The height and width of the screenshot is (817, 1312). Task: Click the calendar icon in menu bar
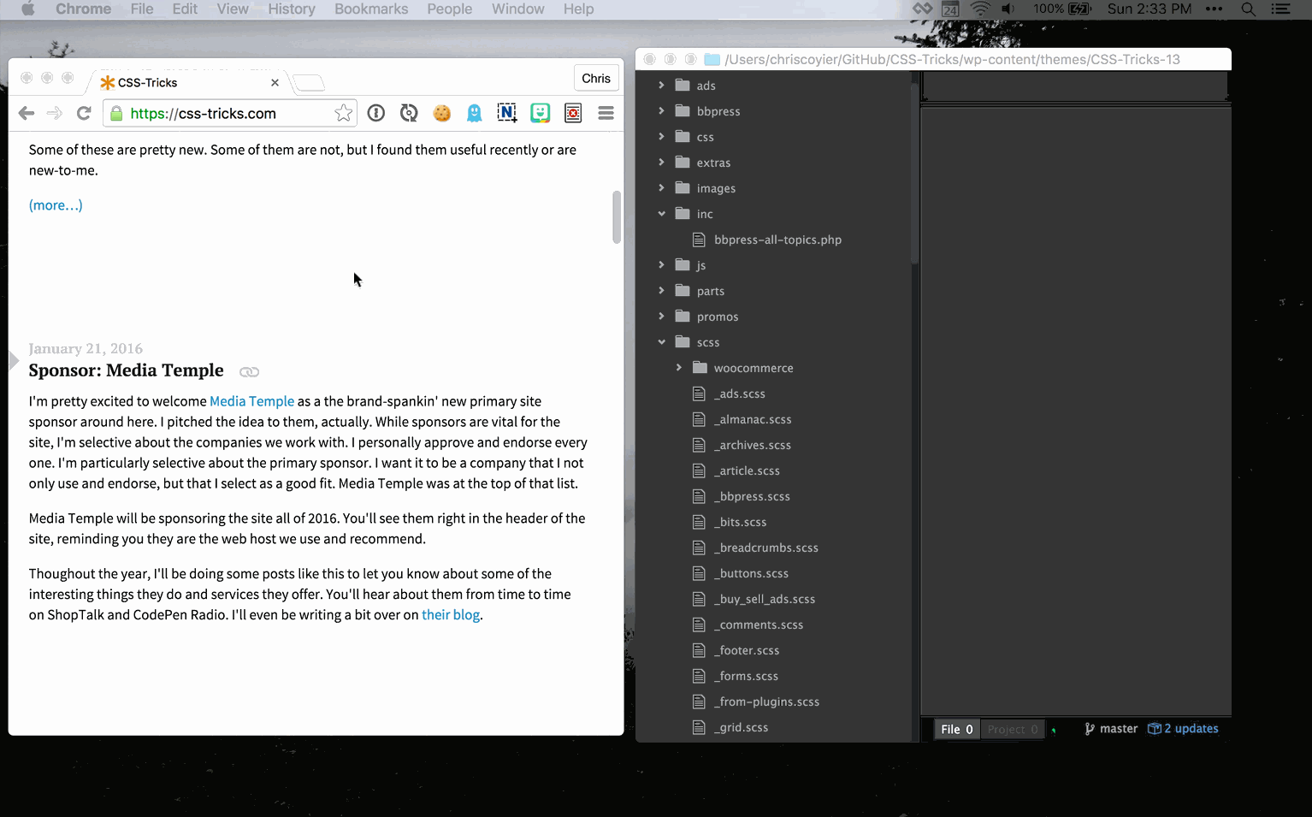(950, 9)
